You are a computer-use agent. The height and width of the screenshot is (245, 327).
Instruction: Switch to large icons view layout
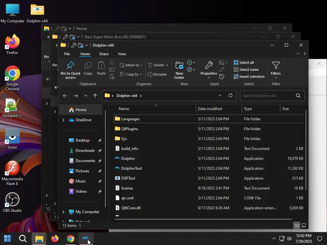coord(304,225)
